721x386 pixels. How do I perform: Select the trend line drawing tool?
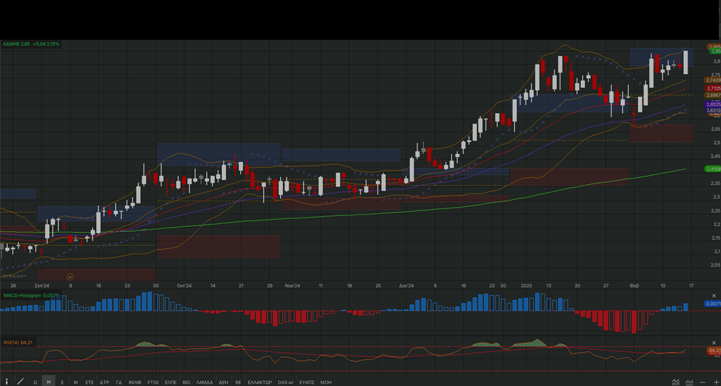click(x=20, y=382)
